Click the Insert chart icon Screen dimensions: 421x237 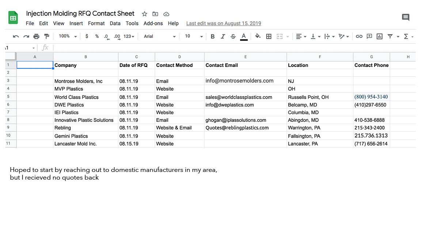(380, 36)
